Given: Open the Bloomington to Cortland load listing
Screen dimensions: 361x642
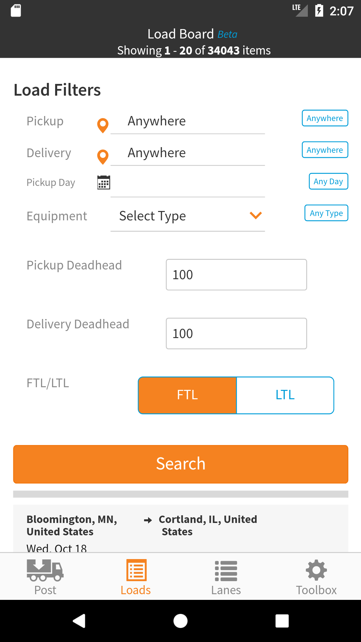Looking at the screenshot, I should [x=180, y=528].
